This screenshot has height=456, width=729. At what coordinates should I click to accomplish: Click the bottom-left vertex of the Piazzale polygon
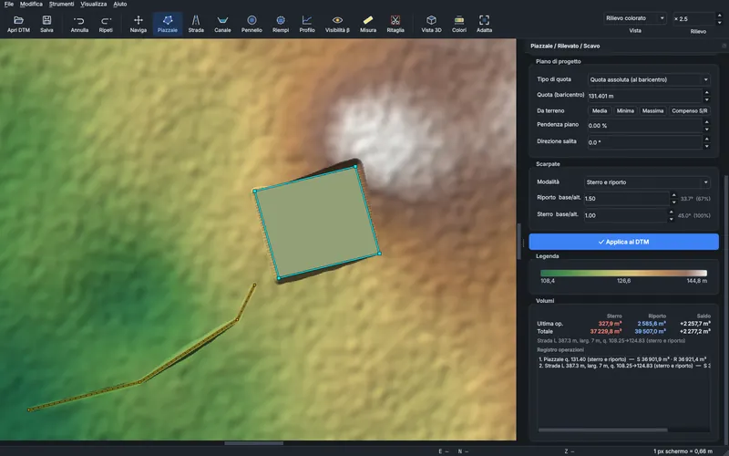[279, 278]
